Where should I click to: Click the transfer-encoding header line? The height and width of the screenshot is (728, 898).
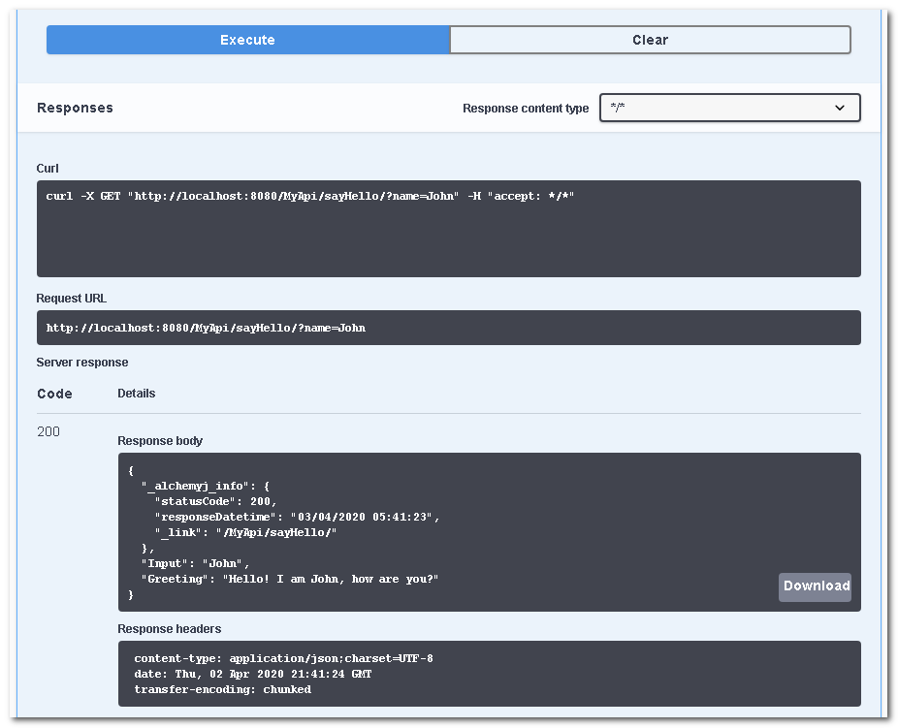coord(222,689)
